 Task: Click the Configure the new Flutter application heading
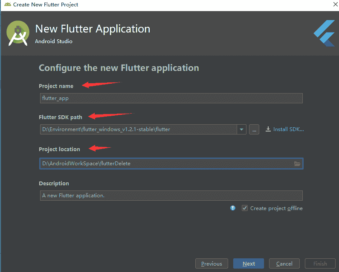[119, 67]
